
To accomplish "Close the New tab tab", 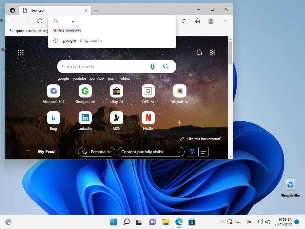I will point(86,10).
